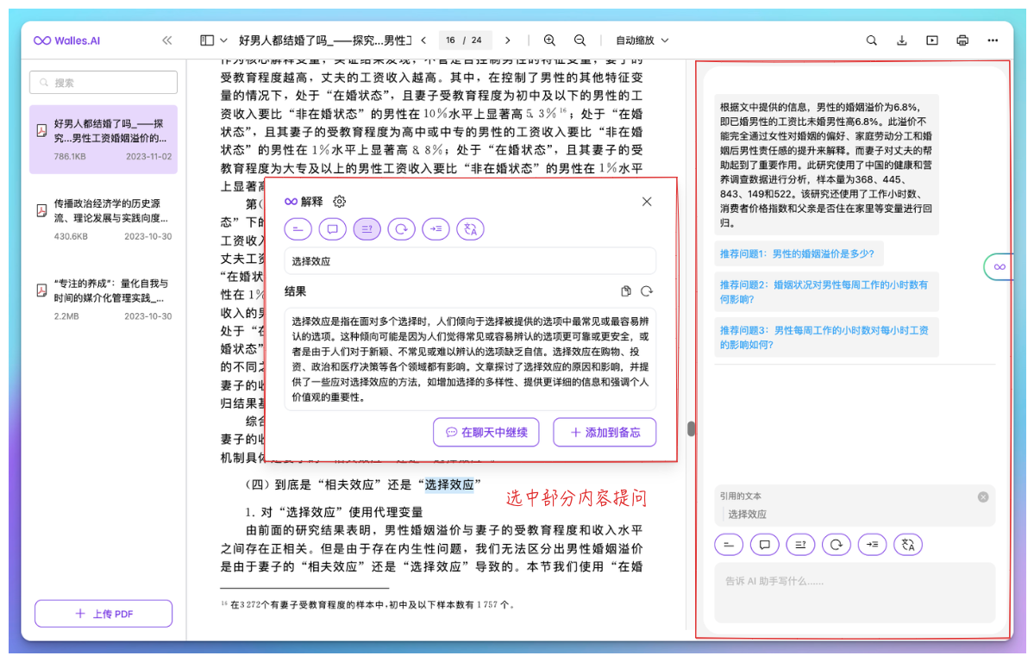This screenshot has height=662, width=1034.
Task: Click the 告诉 AI 助手写什么 input box
Action: point(855,592)
